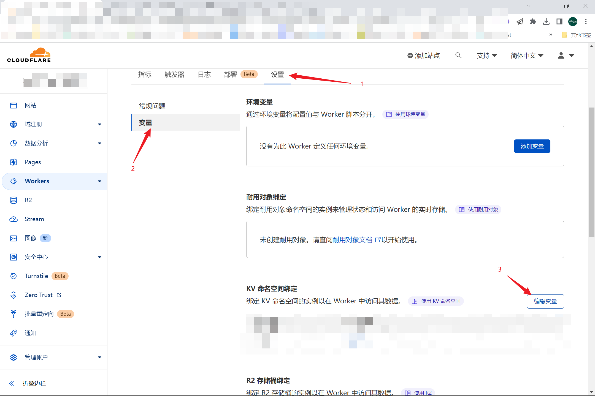This screenshot has width=595, height=396.
Task: Expand the 数据分析 submenu arrow
Action: coord(99,144)
